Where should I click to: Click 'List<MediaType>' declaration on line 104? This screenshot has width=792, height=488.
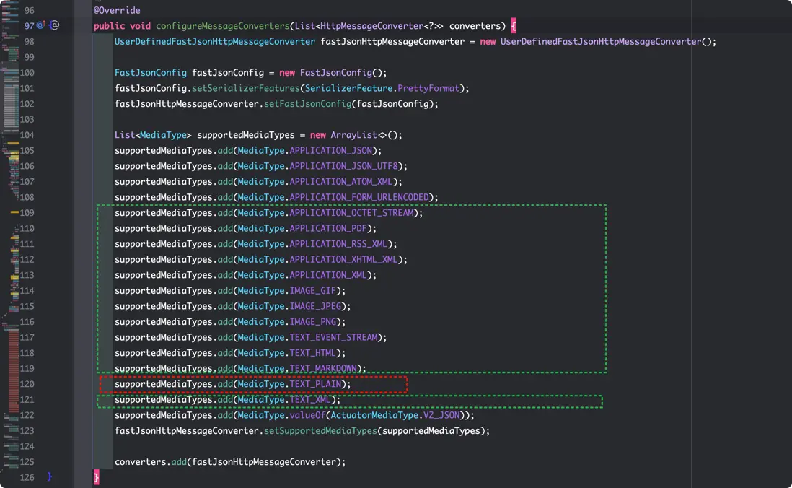[x=153, y=135]
